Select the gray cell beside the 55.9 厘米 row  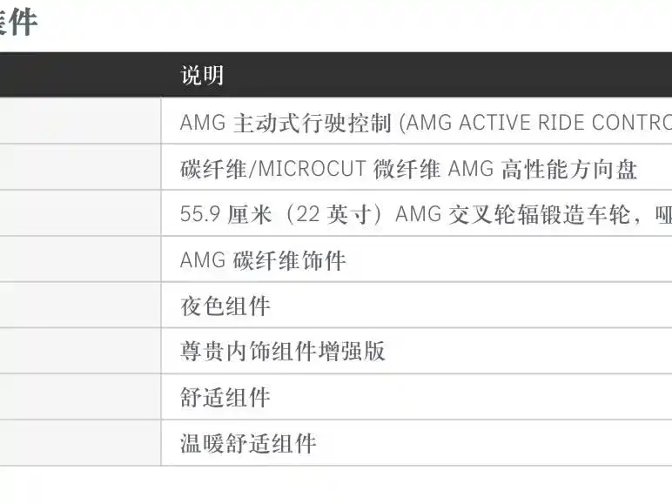[81, 213]
